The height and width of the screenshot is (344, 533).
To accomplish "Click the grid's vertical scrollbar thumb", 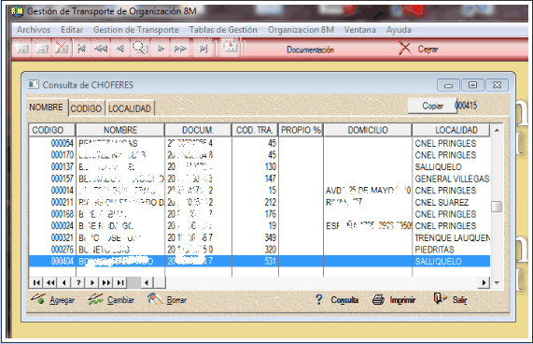I will [497, 207].
